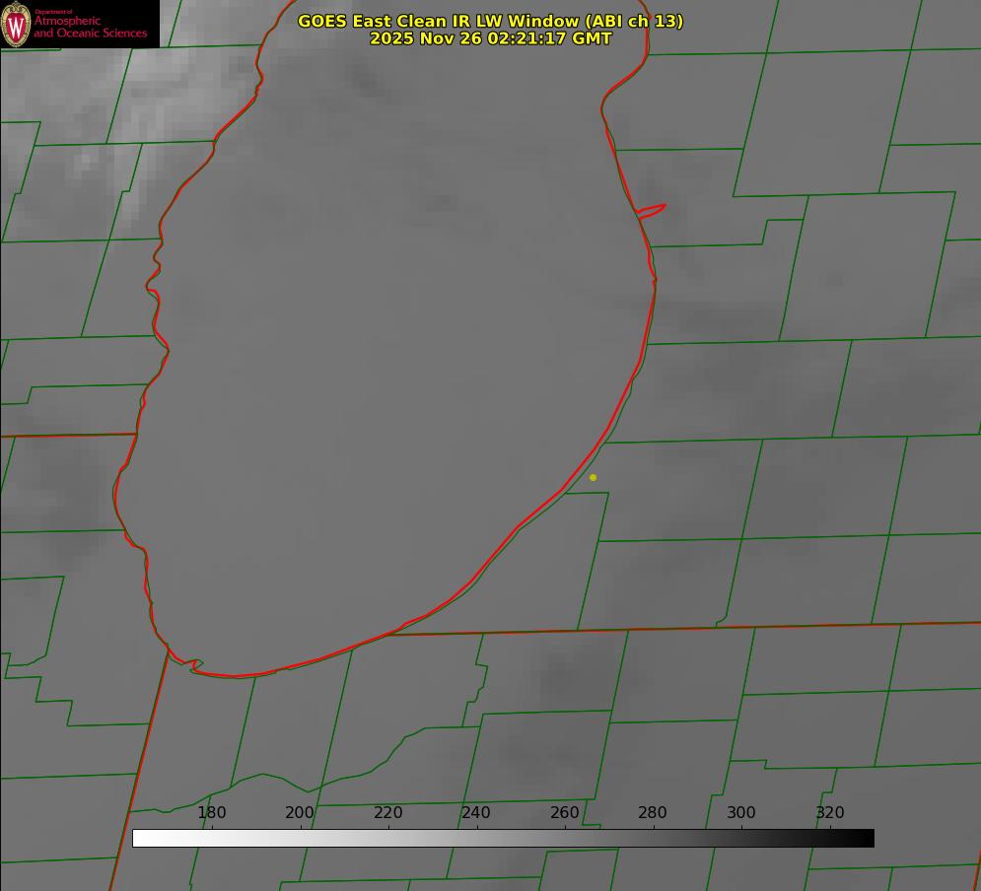
Task: Select the 280 label on the colorbar
Action: (653, 812)
